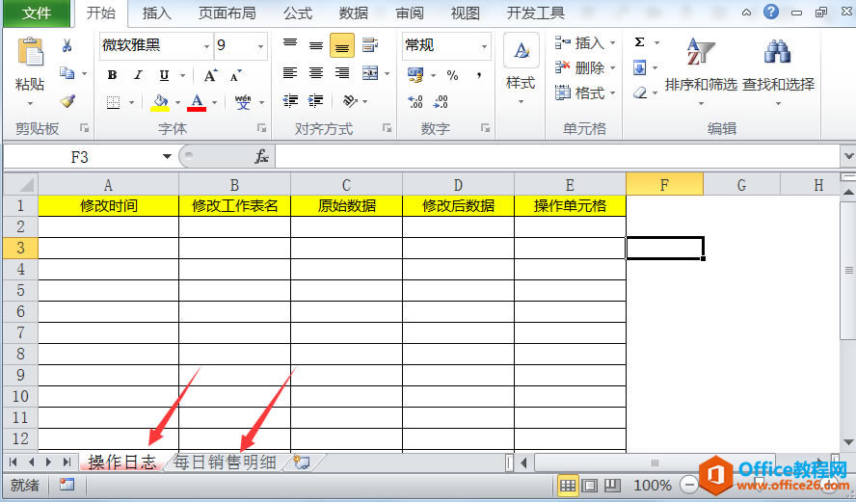Decrease indent in cell
The width and height of the screenshot is (856, 502).
290,101
